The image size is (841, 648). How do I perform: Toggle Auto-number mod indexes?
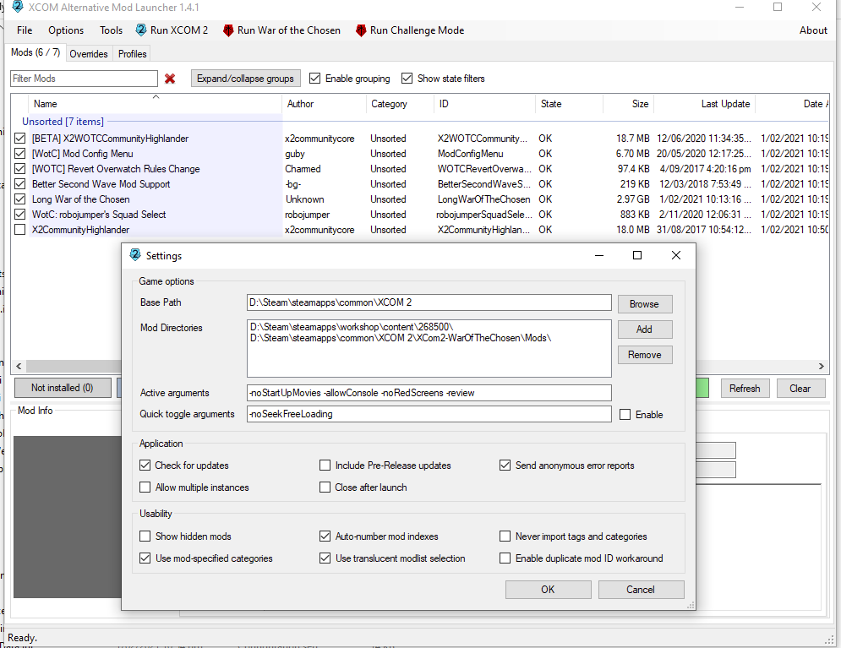point(325,536)
